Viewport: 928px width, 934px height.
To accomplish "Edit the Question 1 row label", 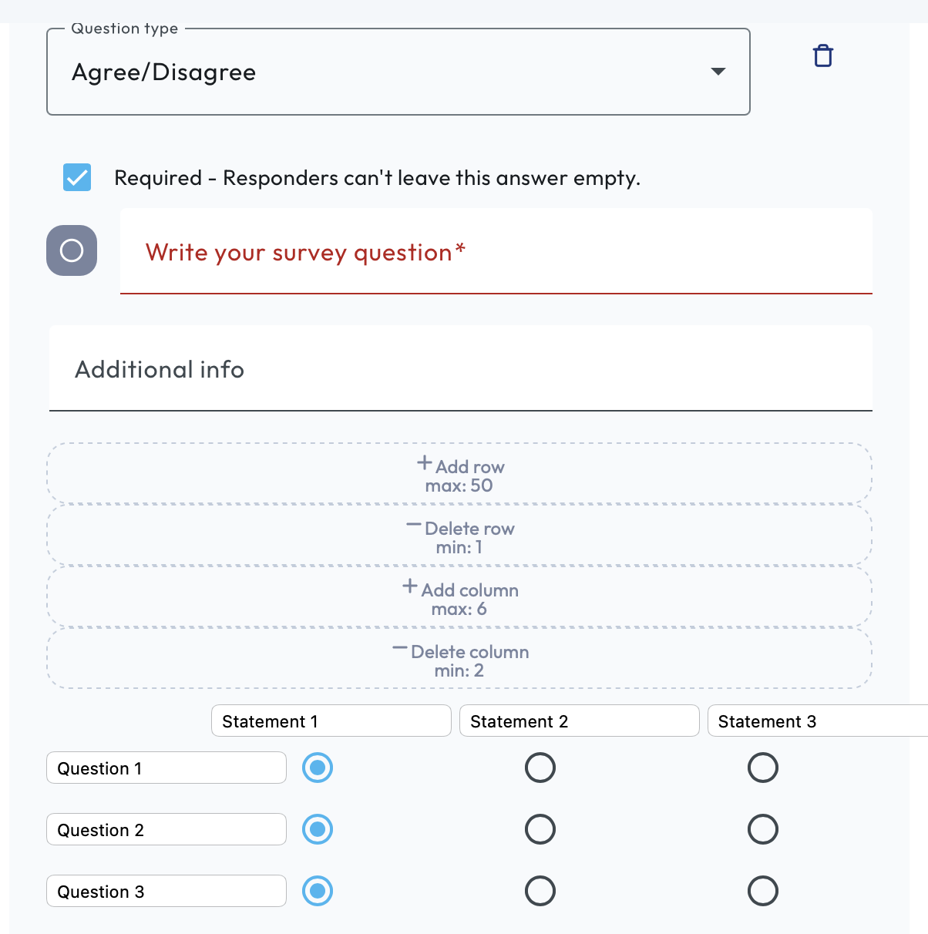I will [x=166, y=768].
